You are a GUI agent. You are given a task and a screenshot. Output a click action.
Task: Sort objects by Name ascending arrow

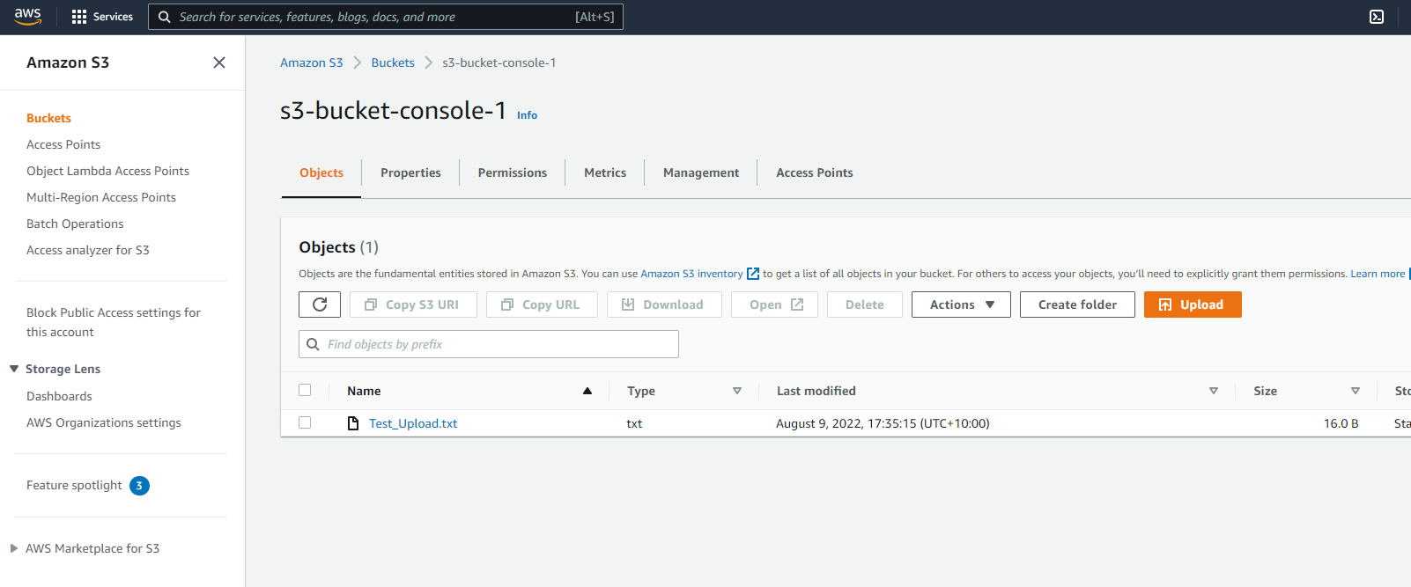point(587,391)
